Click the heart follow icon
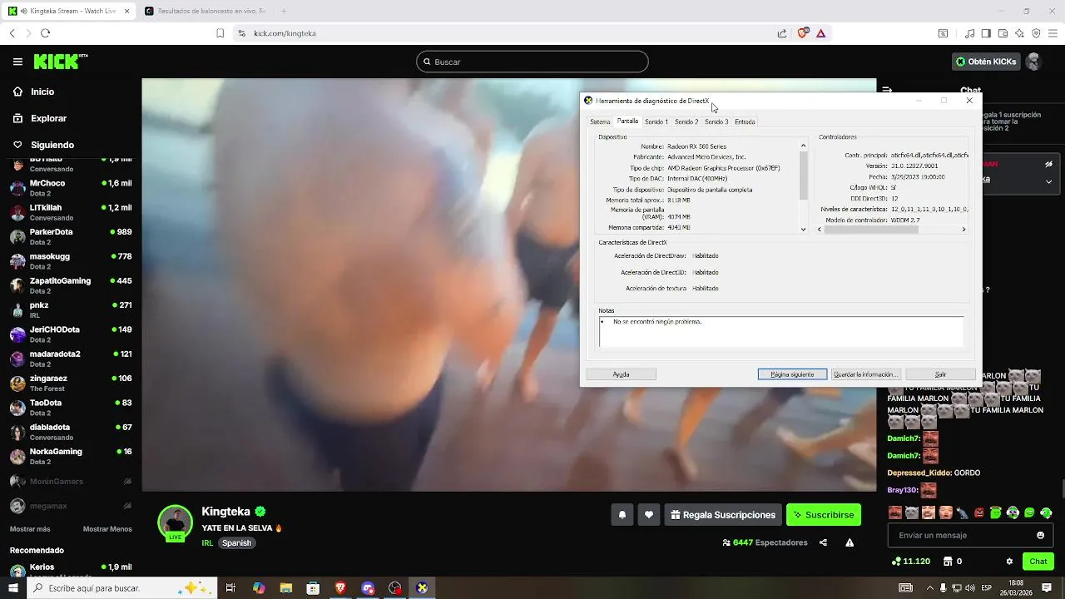Screen dimensions: 1065x599 click(x=649, y=515)
